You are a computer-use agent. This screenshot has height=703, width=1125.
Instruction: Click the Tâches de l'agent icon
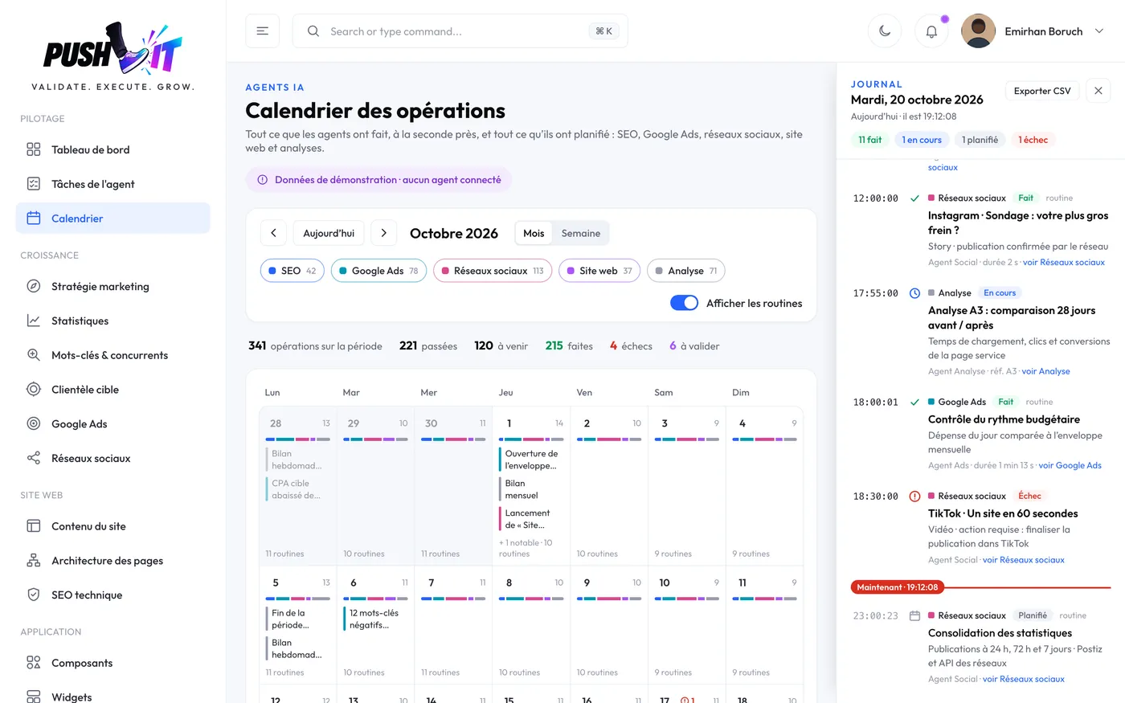pos(34,184)
